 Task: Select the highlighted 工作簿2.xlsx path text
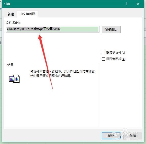(33, 29)
